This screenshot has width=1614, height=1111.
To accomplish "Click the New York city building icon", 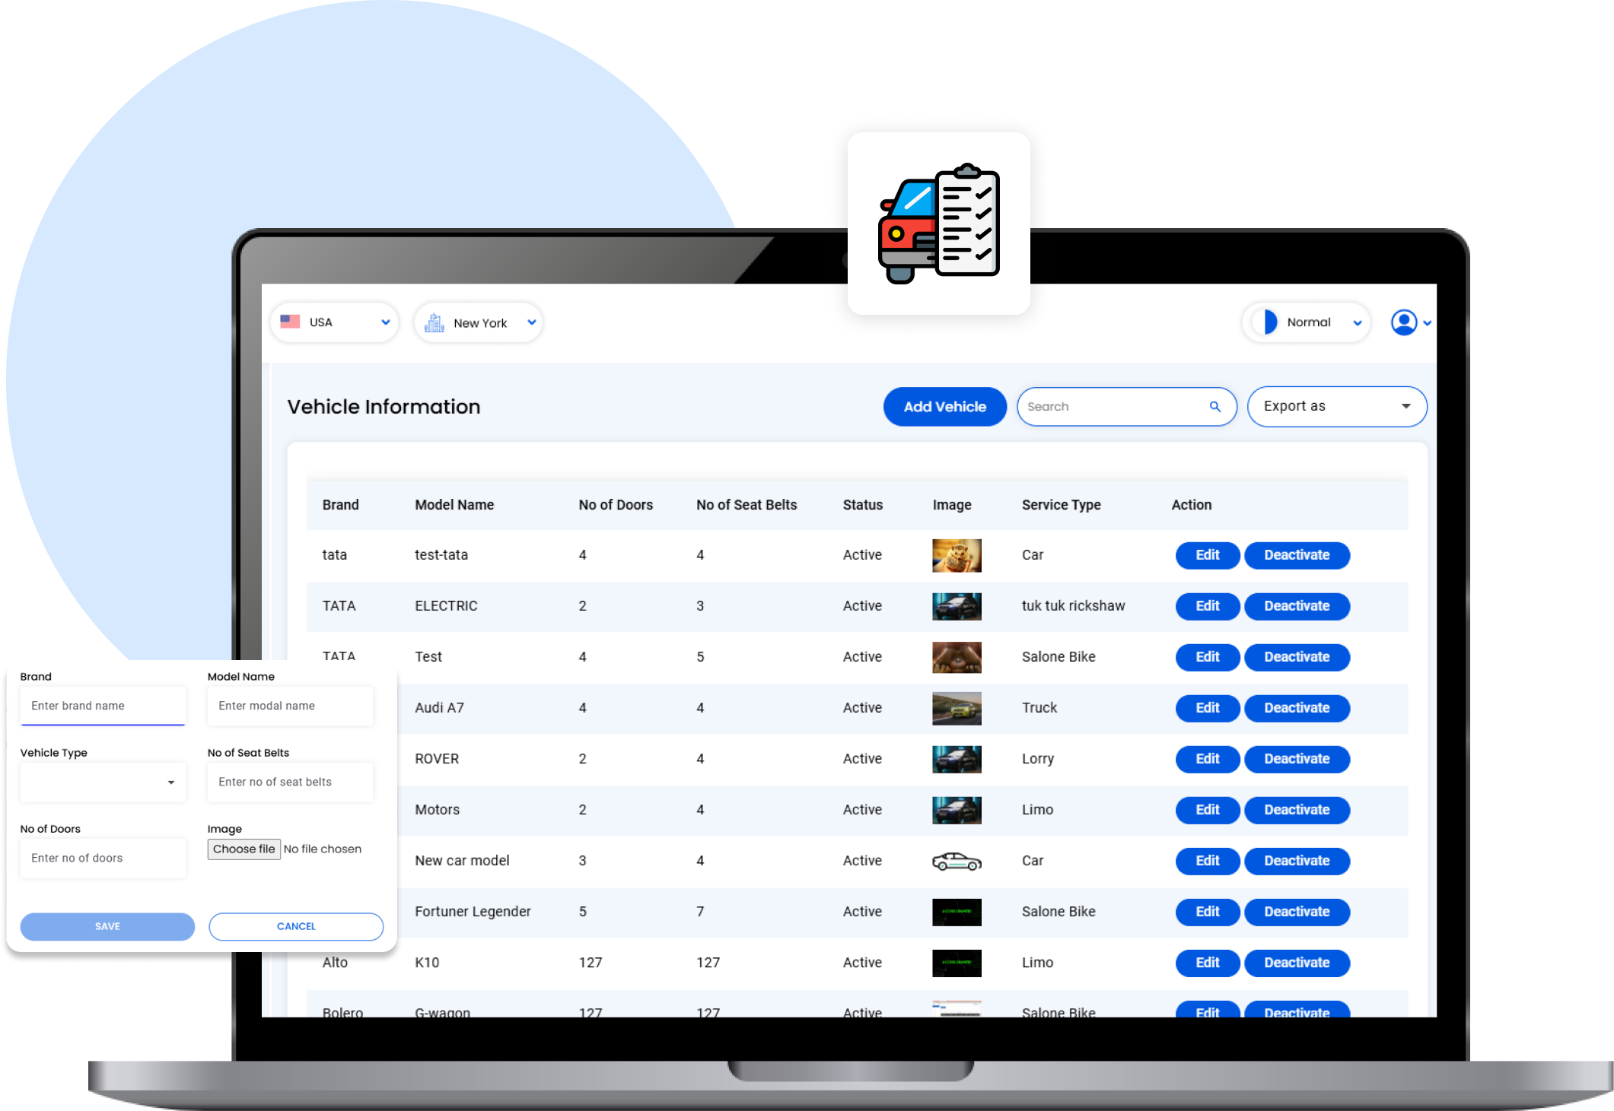I will coord(435,322).
